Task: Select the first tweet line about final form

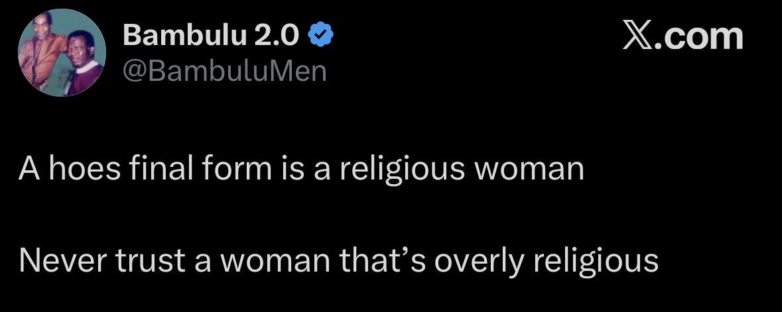Action: click(301, 169)
